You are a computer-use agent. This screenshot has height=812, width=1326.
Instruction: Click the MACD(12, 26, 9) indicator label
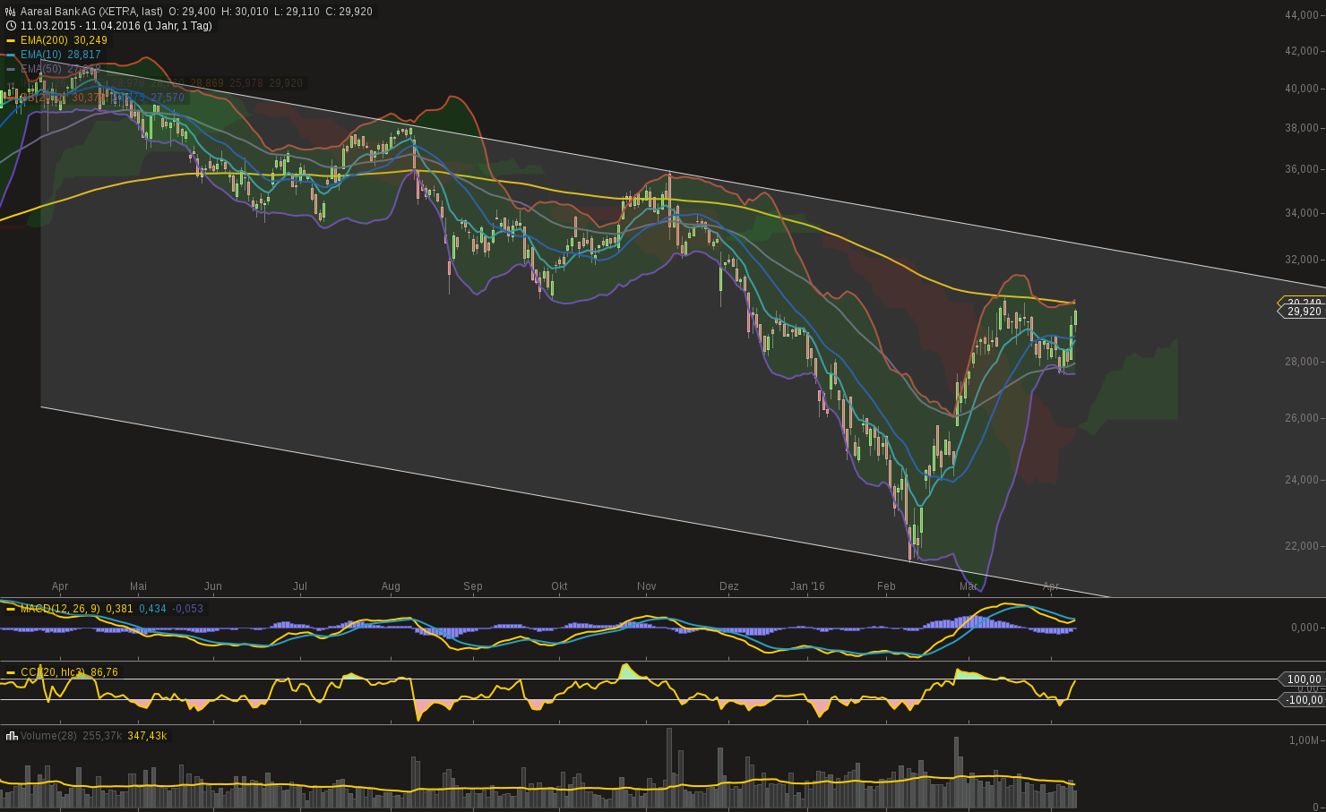[60, 609]
